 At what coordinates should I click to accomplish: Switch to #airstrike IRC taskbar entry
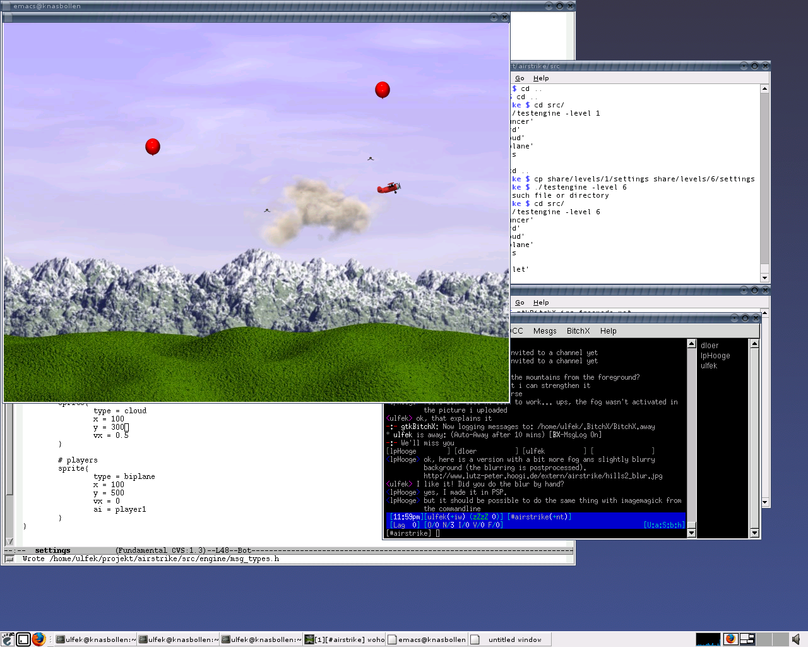(344, 639)
